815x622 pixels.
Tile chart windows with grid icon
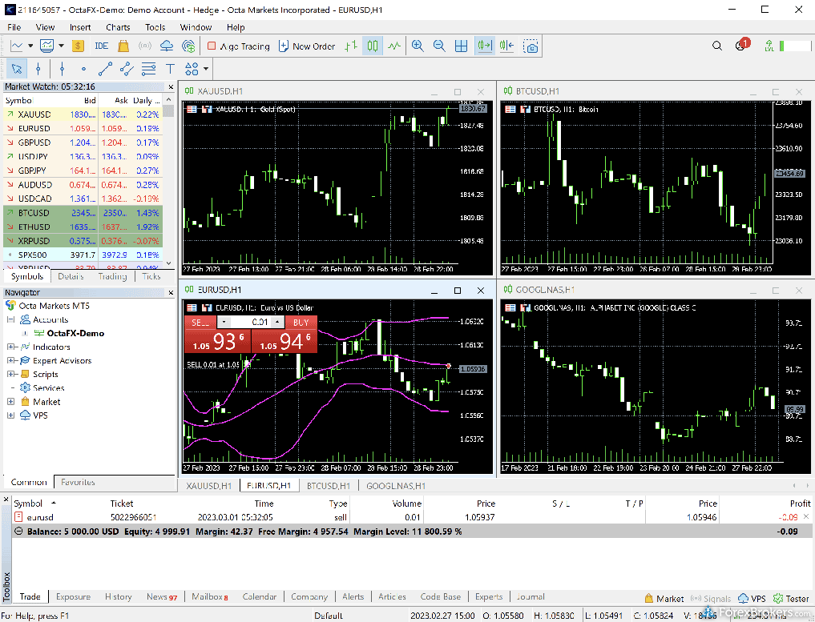click(x=461, y=46)
